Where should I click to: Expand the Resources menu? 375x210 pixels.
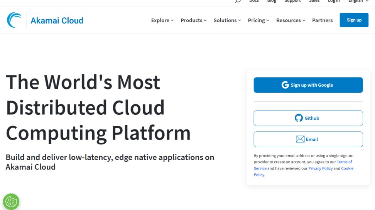(x=291, y=20)
